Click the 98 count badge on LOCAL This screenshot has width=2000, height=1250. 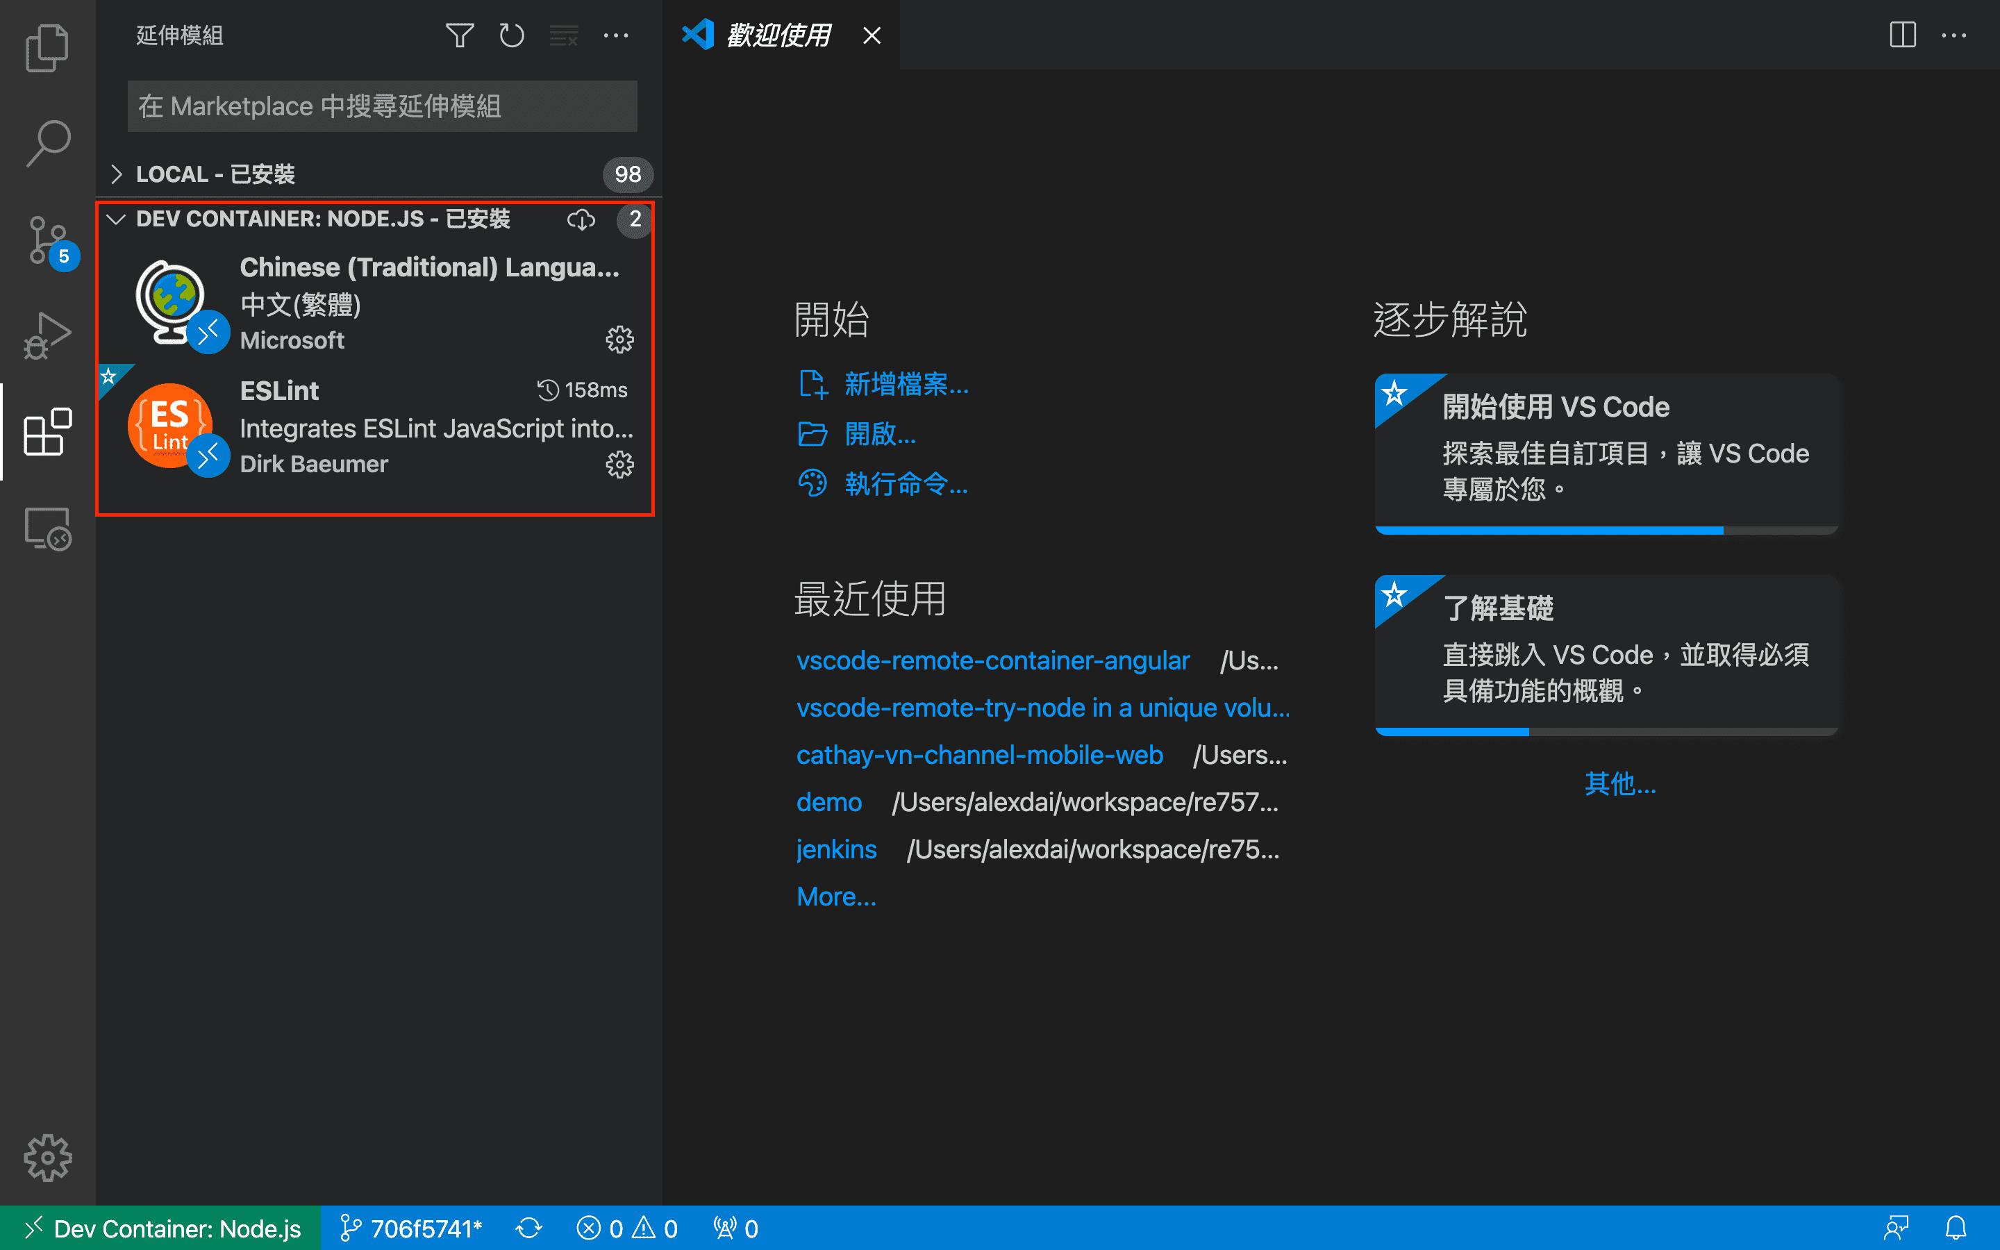click(x=628, y=174)
